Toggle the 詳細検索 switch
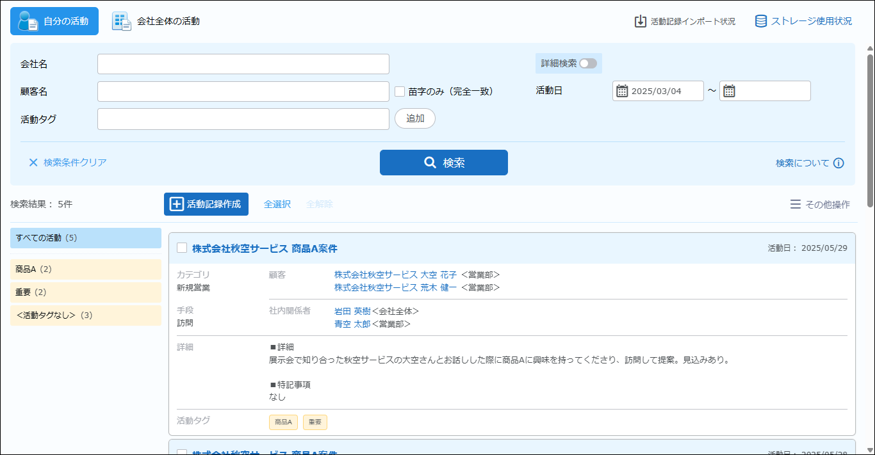The height and width of the screenshot is (455, 875). pyautogui.click(x=587, y=63)
